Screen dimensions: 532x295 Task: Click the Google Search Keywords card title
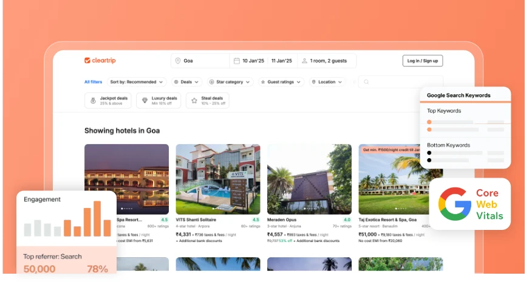(459, 95)
